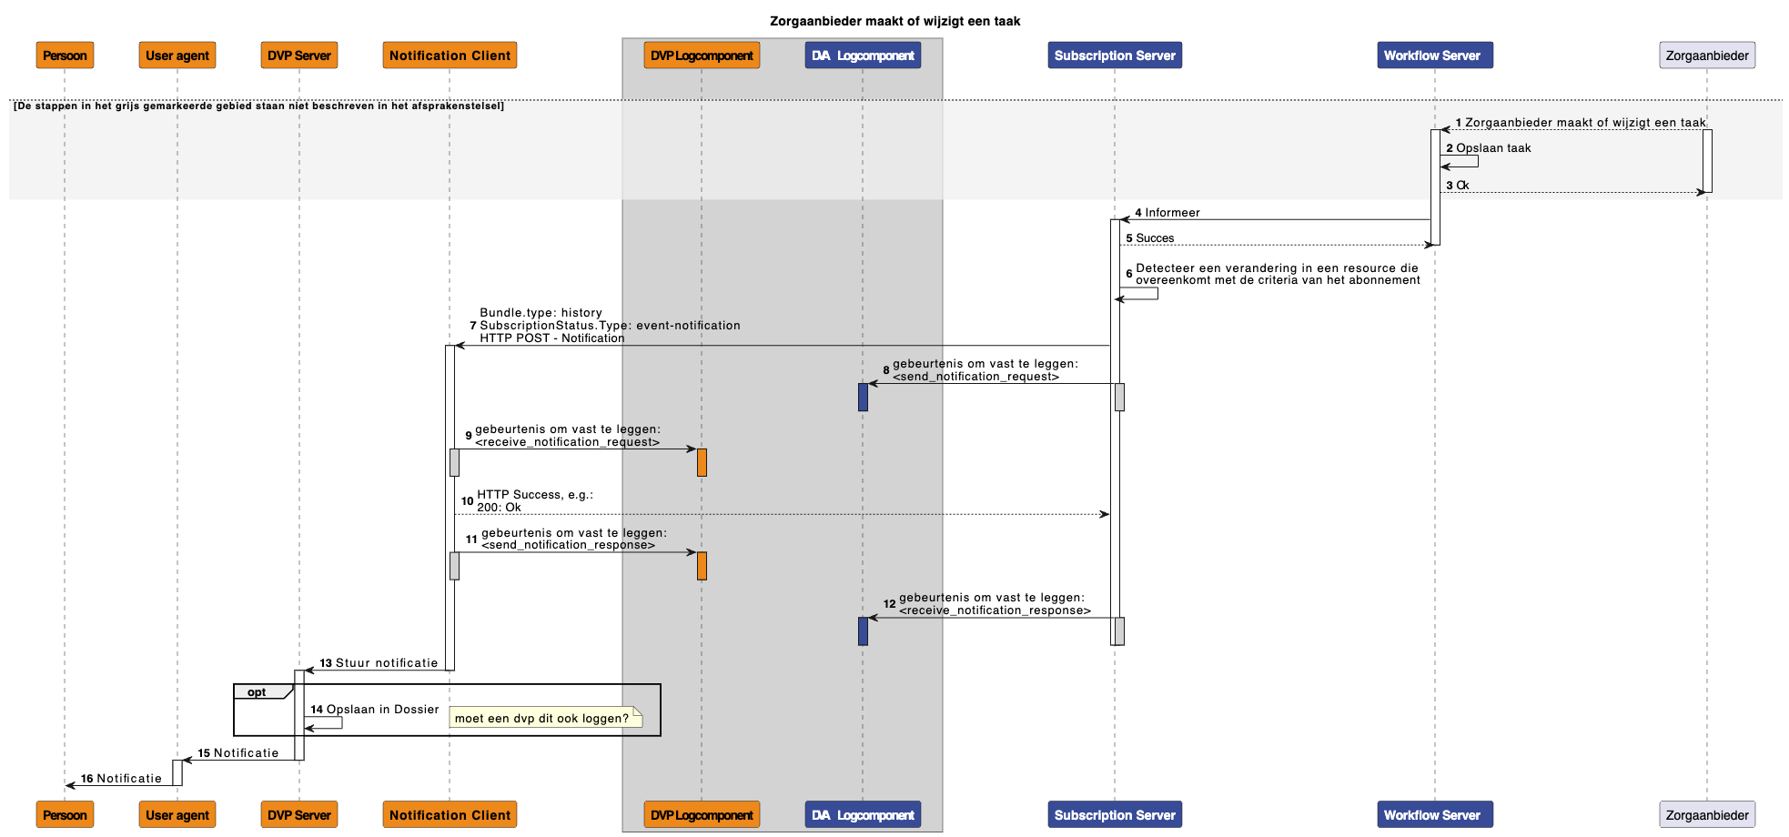Image resolution: width=1789 pixels, height=837 pixels.
Task: Select the top 'Persoon' participant box
Action: pyautogui.click(x=65, y=55)
